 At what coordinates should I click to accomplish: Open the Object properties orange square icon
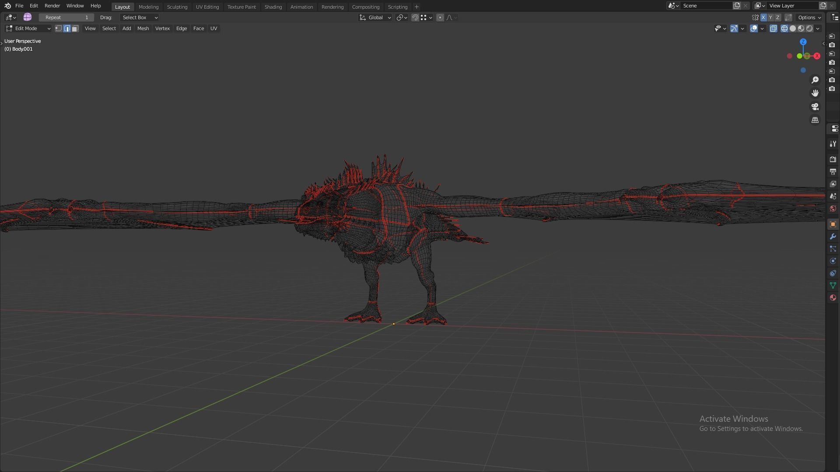tap(833, 224)
